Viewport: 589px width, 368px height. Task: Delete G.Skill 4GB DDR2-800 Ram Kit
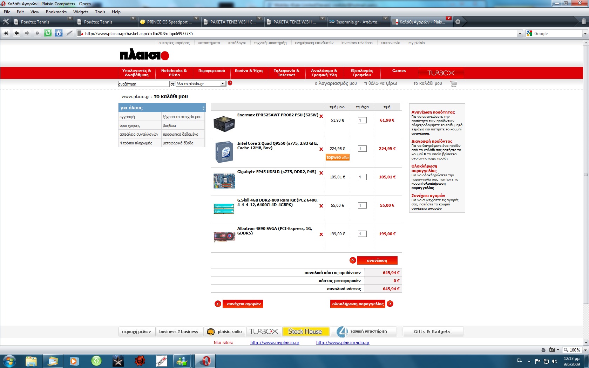click(x=321, y=206)
